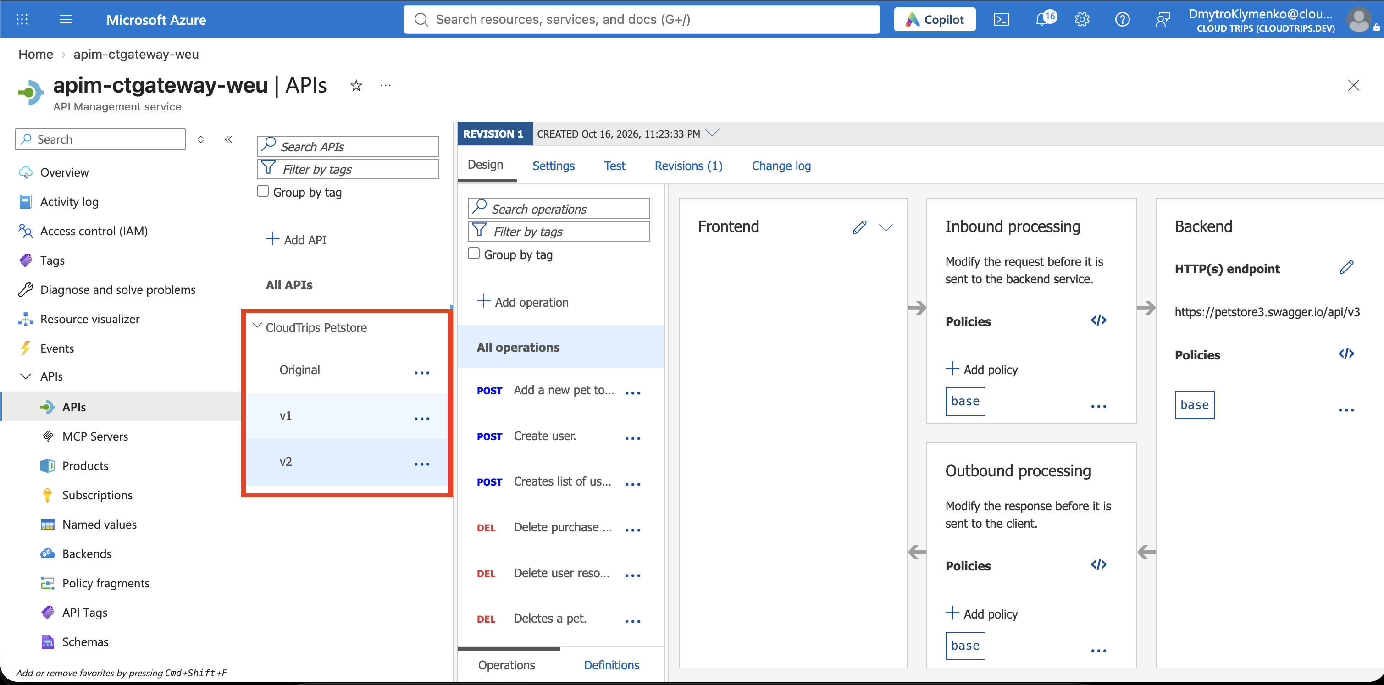Open Backend policy code editor
The width and height of the screenshot is (1384, 685).
[x=1346, y=354]
